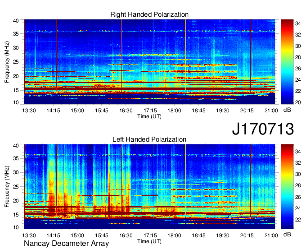Click the 35 frequency tick on the lower plot

coord(16,158)
